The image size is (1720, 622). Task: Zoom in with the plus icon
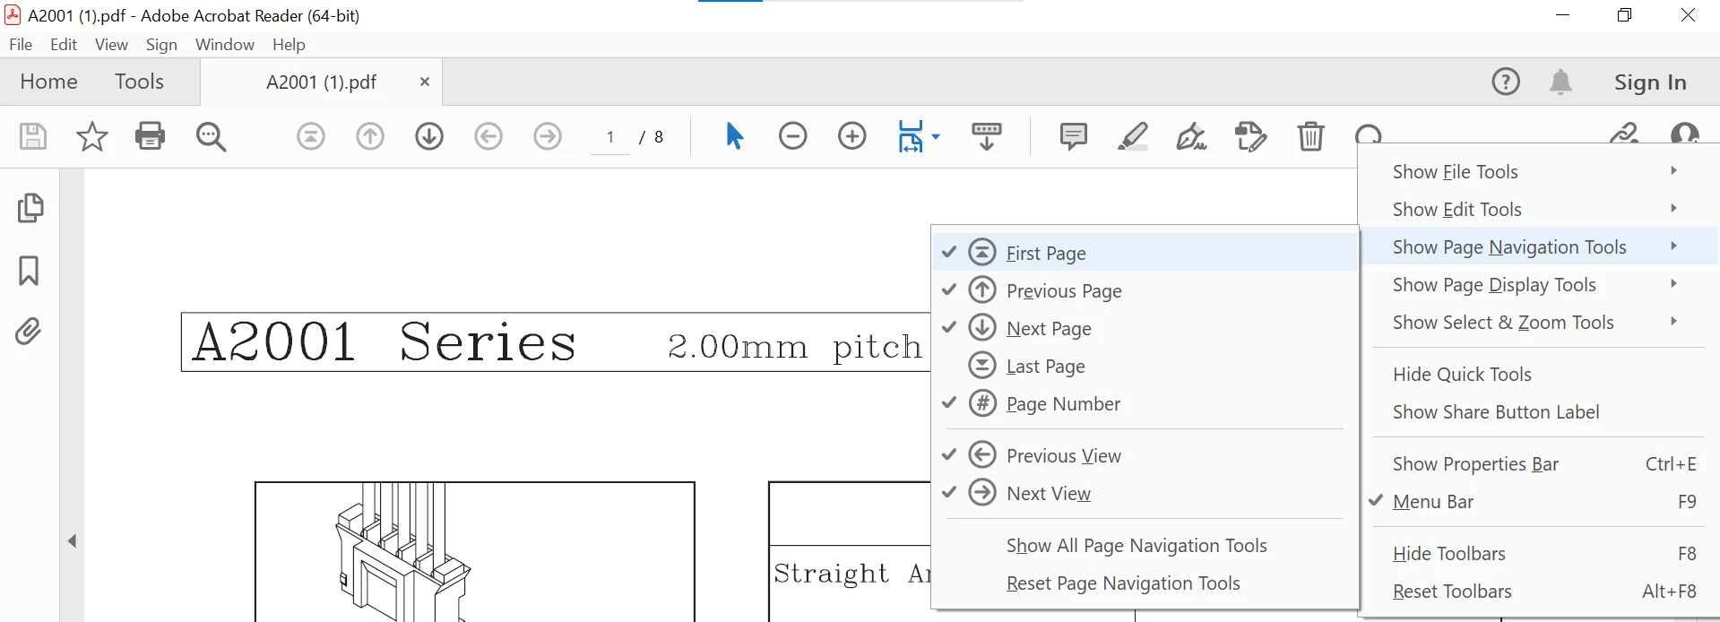(x=852, y=136)
